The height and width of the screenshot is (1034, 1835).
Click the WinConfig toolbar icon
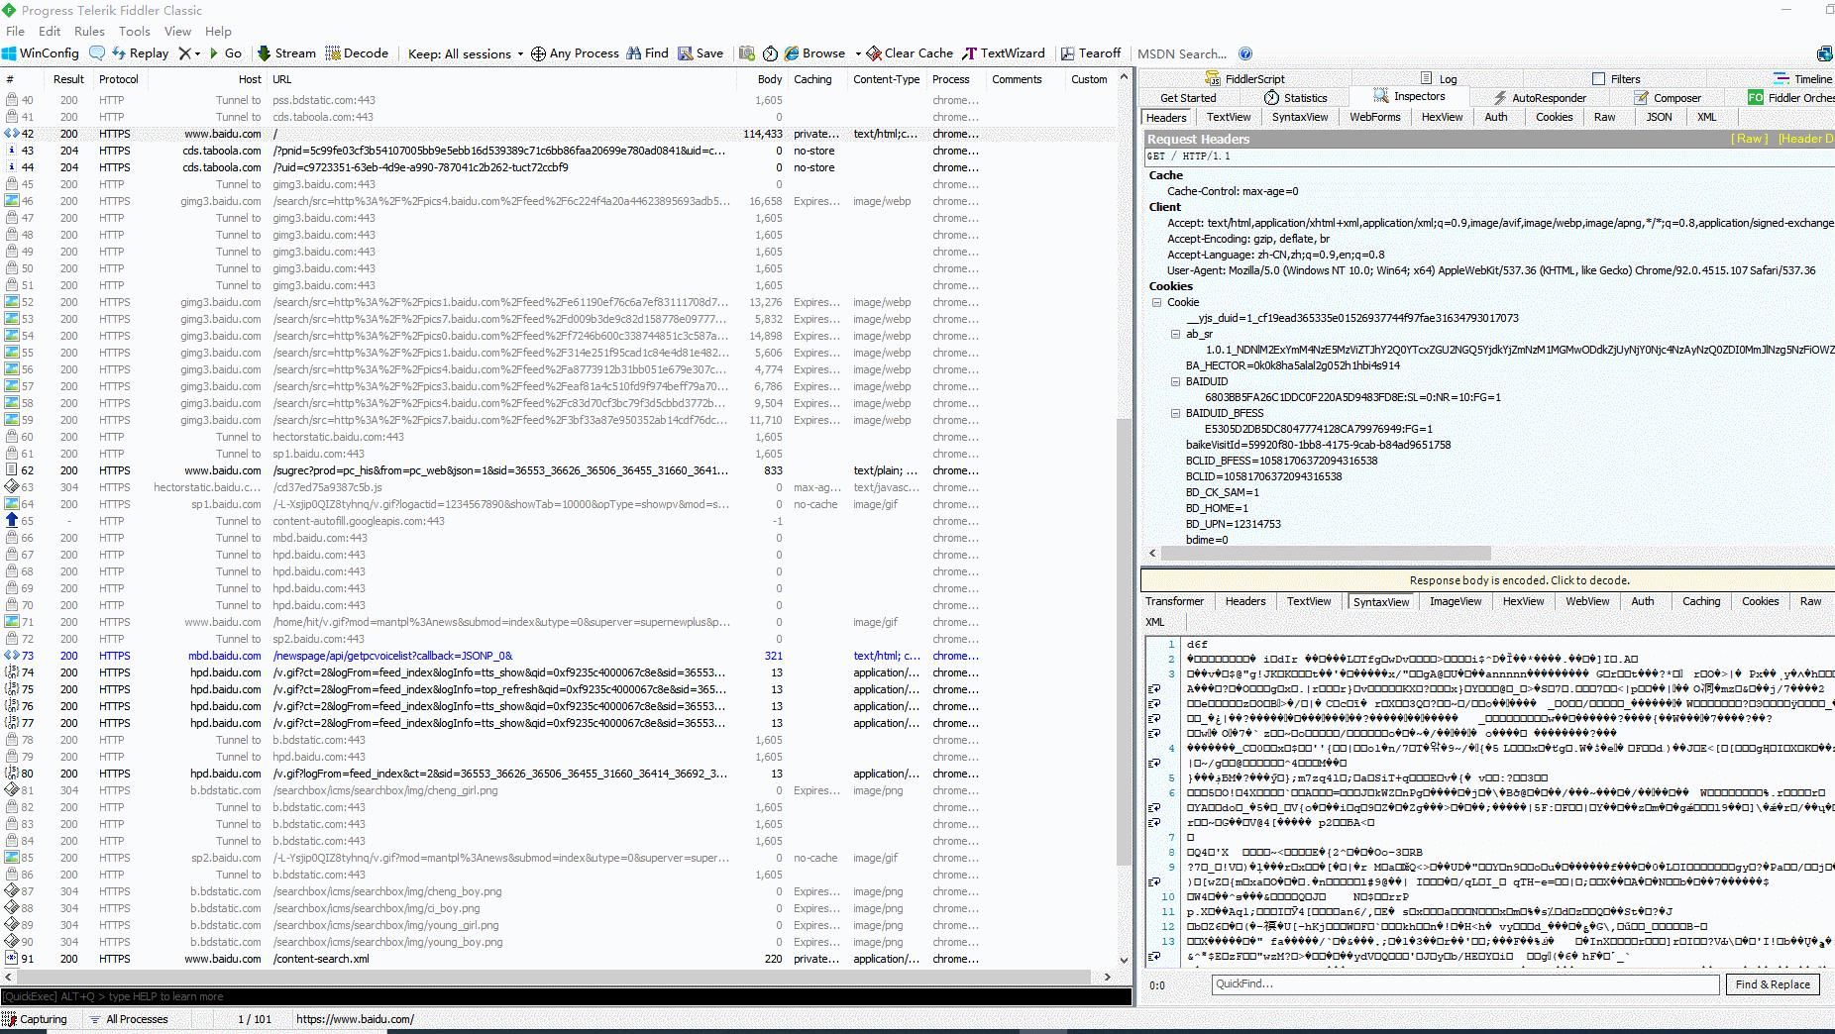[10, 53]
